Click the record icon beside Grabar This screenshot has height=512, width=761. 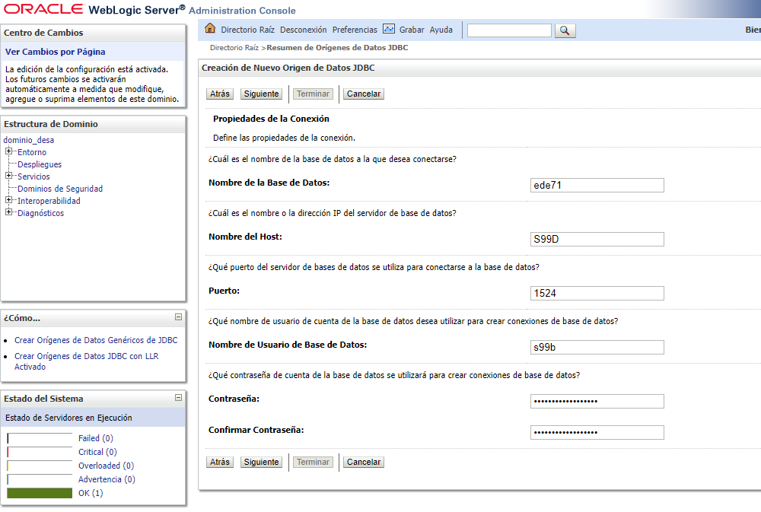(x=389, y=29)
